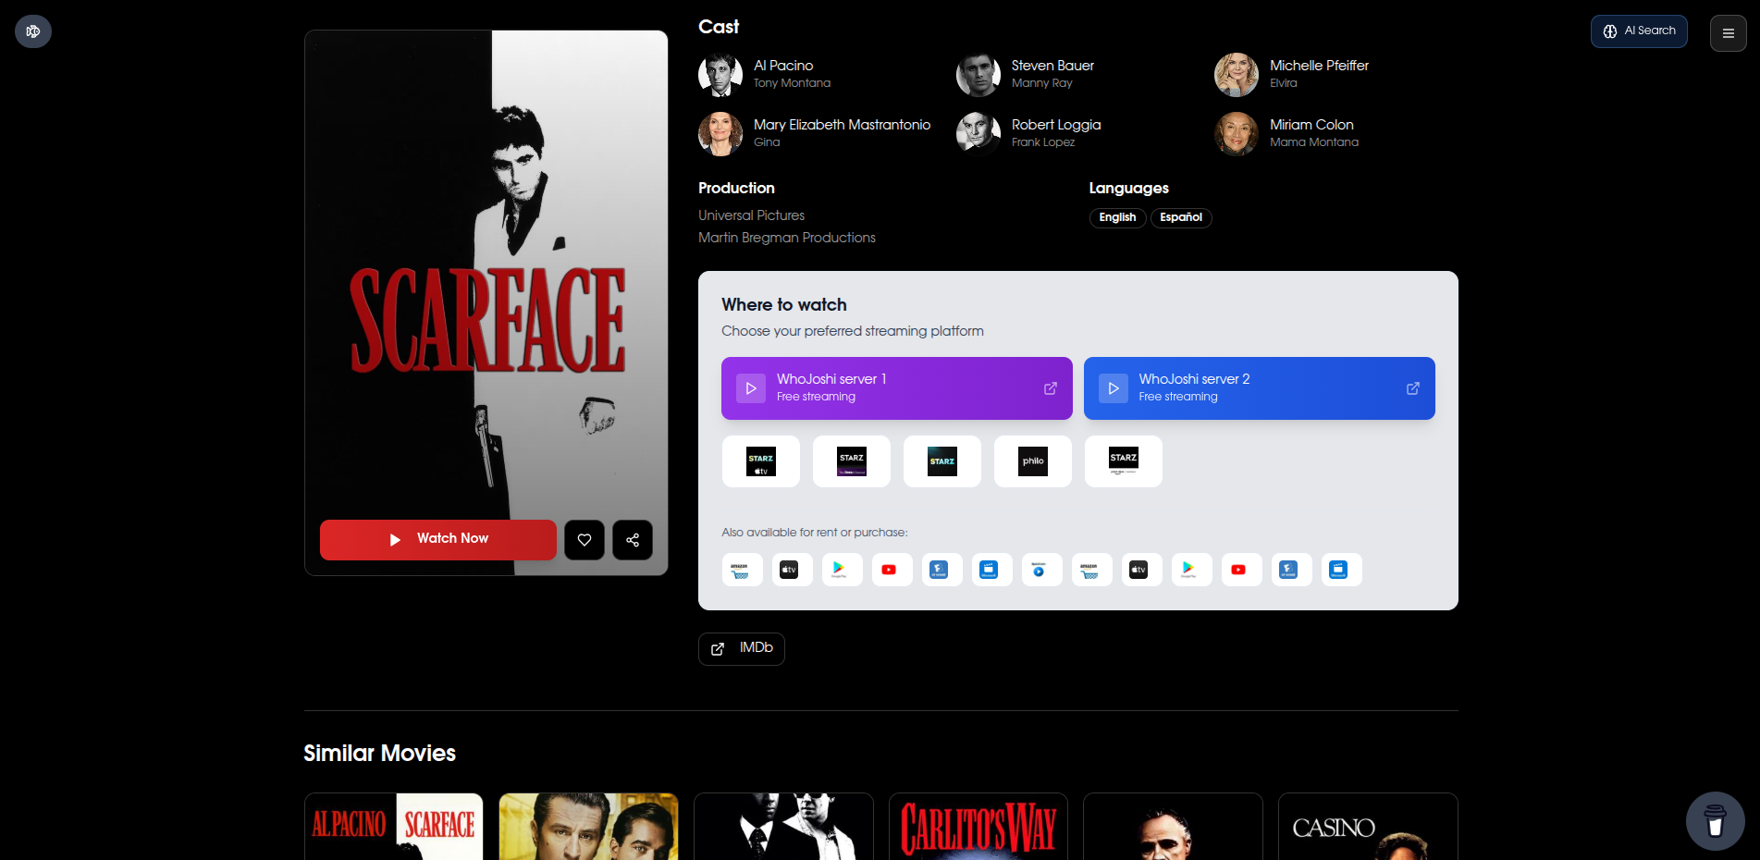1760x860 pixels.
Task: Click the Where to watch heading
Action: tap(784, 305)
